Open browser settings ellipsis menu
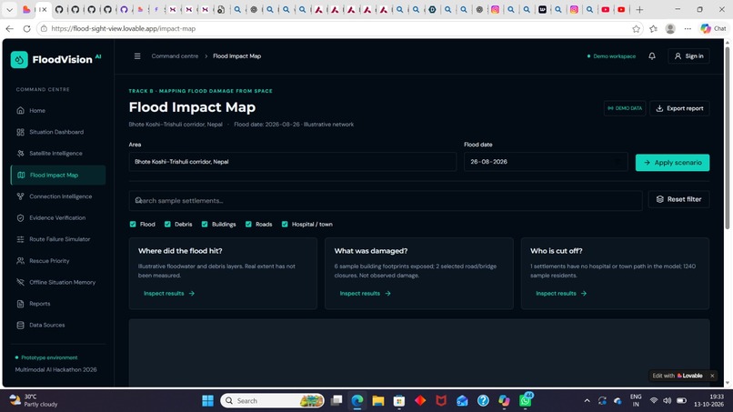Viewport: 733px width, 412px height. click(x=688, y=29)
